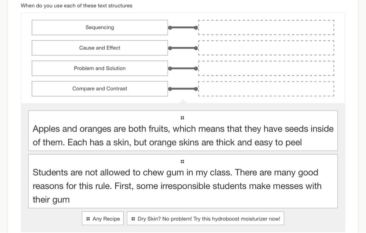Image resolution: width=366 pixels, height=233 pixels.
Task: Pick the hydroboost moisturizer answer text
Action: click(x=209, y=219)
